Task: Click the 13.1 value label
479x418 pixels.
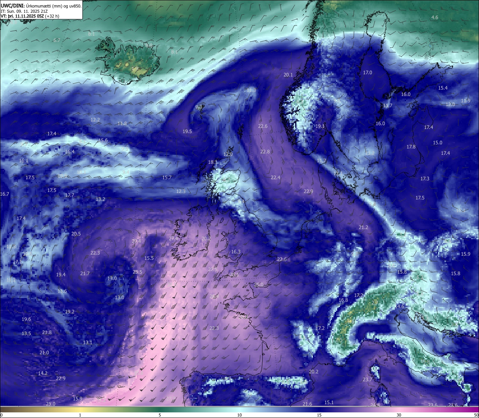Action: point(87,342)
